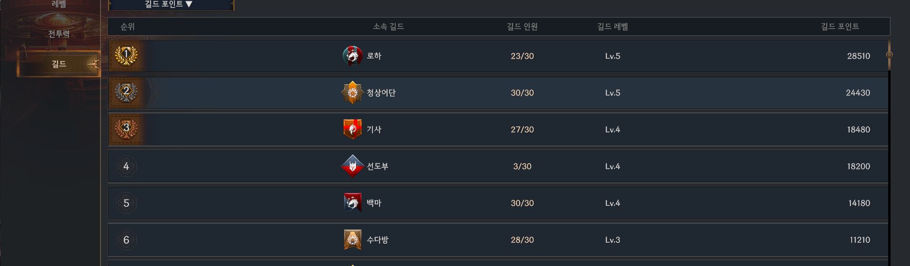This screenshot has width=910, height=266.
Task: Click the 길드 레벨 column header
Action: click(612, 27)
